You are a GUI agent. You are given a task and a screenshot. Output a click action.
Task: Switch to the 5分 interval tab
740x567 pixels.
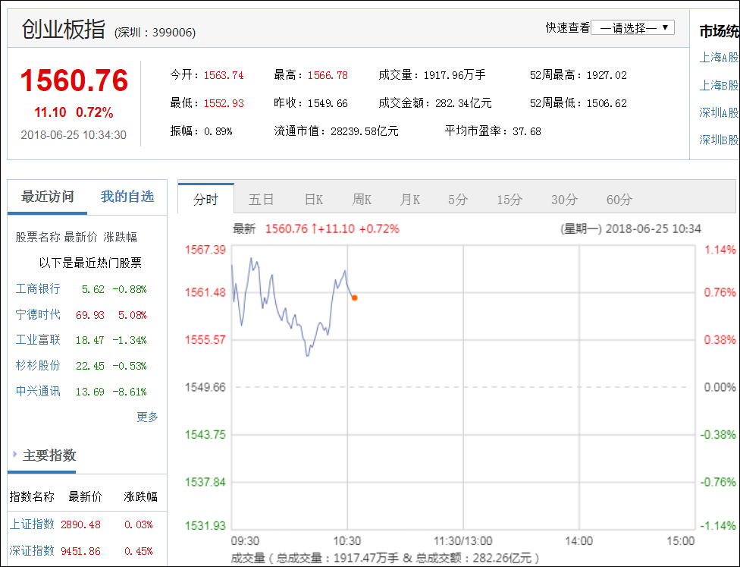tap(459, 199)
